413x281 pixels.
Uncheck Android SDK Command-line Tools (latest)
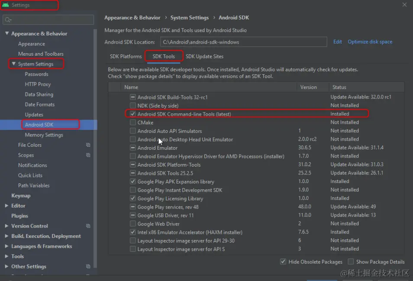pos(133,114)
